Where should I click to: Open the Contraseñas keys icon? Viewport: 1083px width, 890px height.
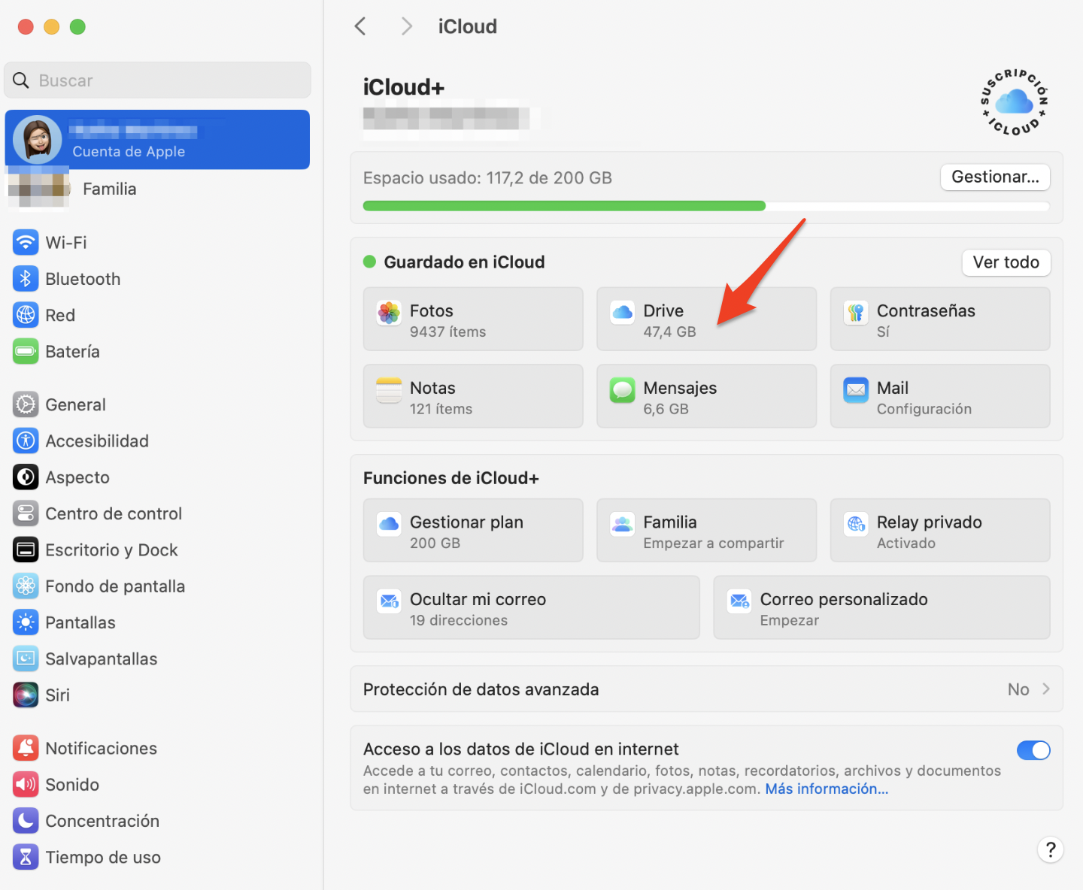pyautogui.click(x=856, y=313)
